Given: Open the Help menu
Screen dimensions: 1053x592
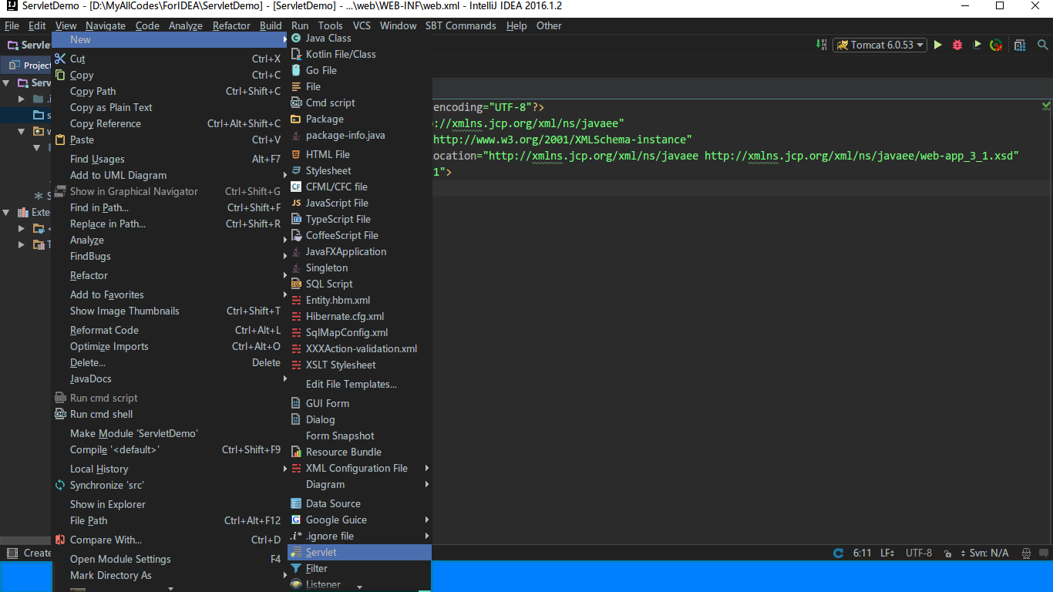Looking at the screenshot, I should click(516, 25).
